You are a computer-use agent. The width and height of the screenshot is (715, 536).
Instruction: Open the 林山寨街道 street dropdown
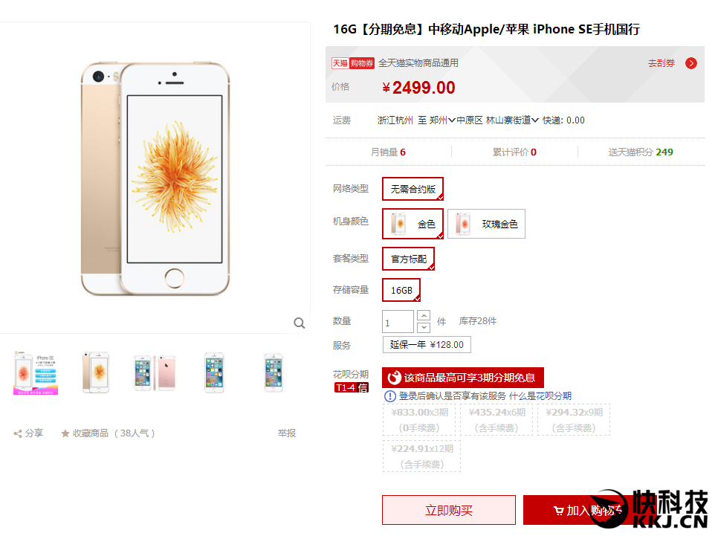(512, 120)
